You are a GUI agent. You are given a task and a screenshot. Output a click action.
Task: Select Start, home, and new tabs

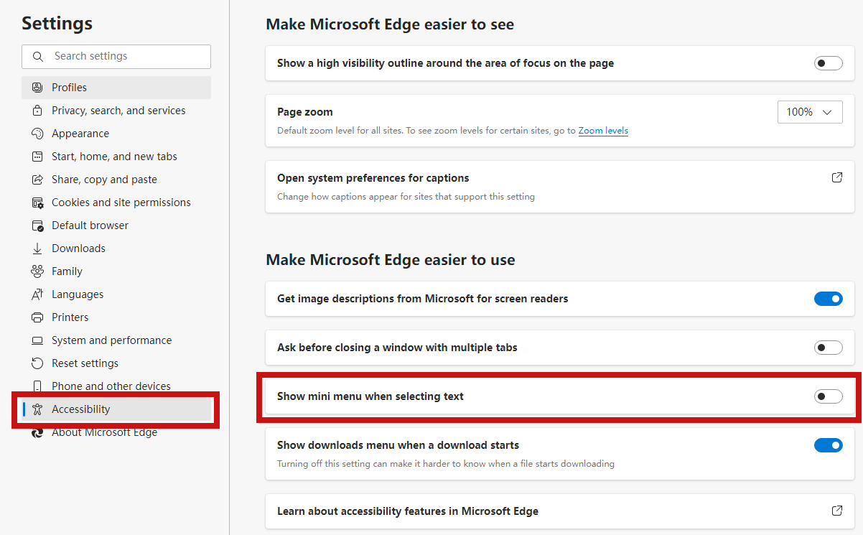(116, 157)
